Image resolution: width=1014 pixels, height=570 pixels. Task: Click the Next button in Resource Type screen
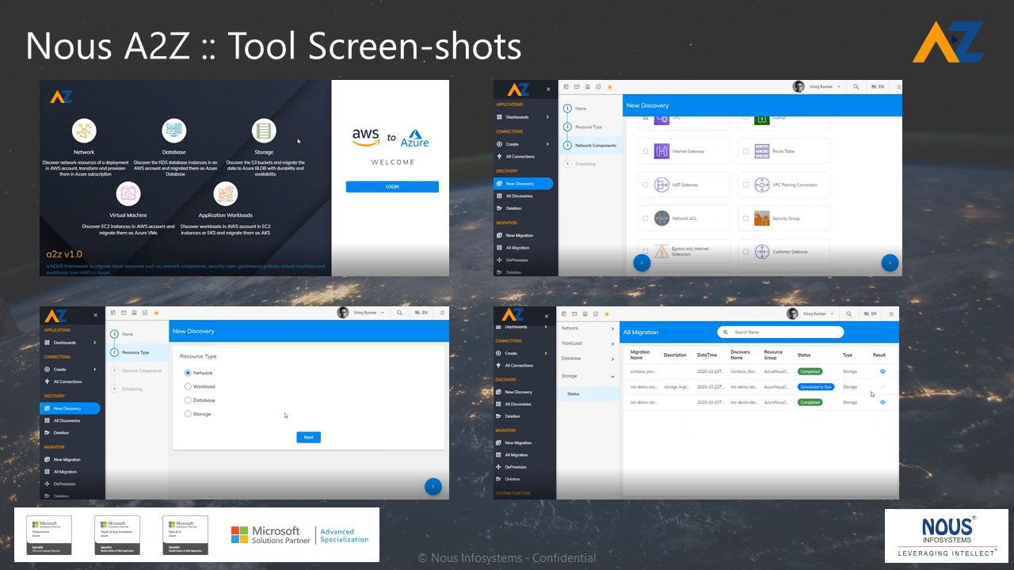[309, 437]
